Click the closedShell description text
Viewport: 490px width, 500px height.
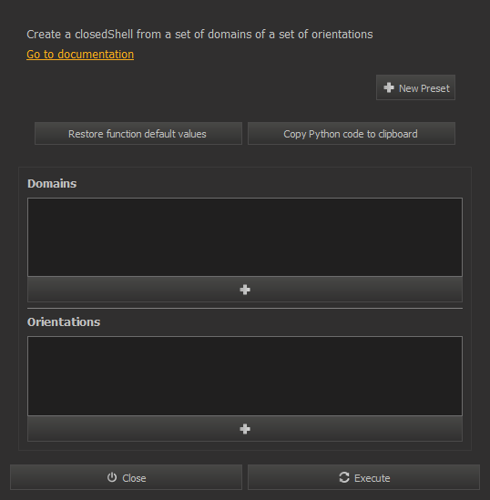pos(199,35)
